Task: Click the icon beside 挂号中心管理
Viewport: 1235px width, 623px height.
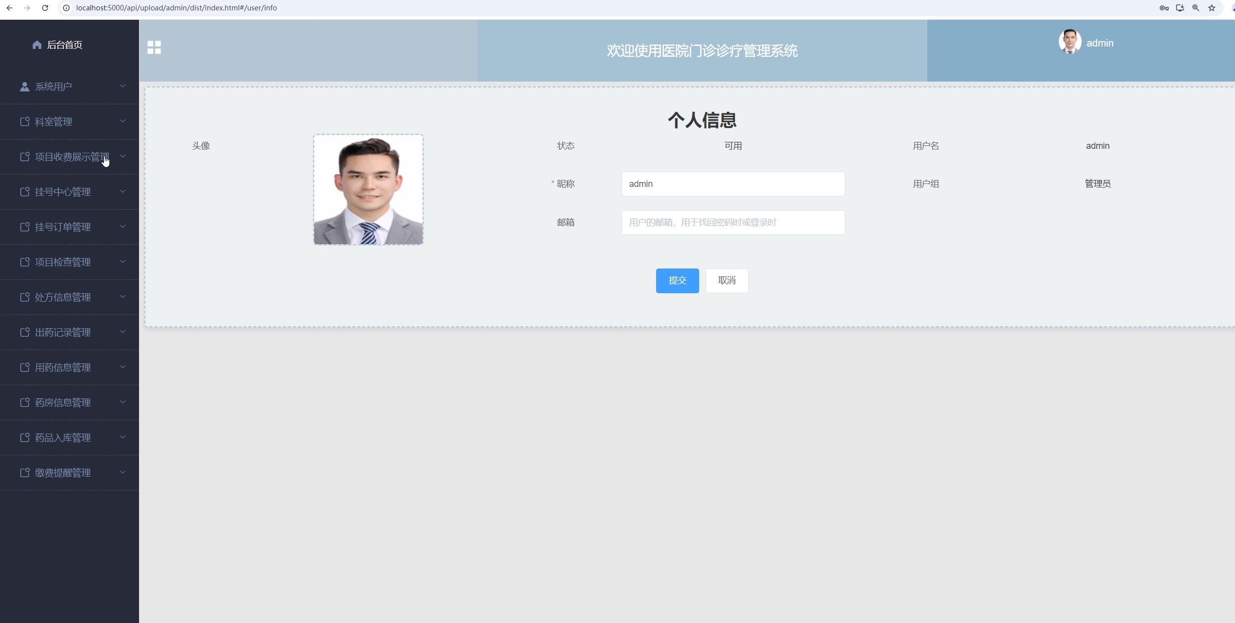Action: coord(25,192)
